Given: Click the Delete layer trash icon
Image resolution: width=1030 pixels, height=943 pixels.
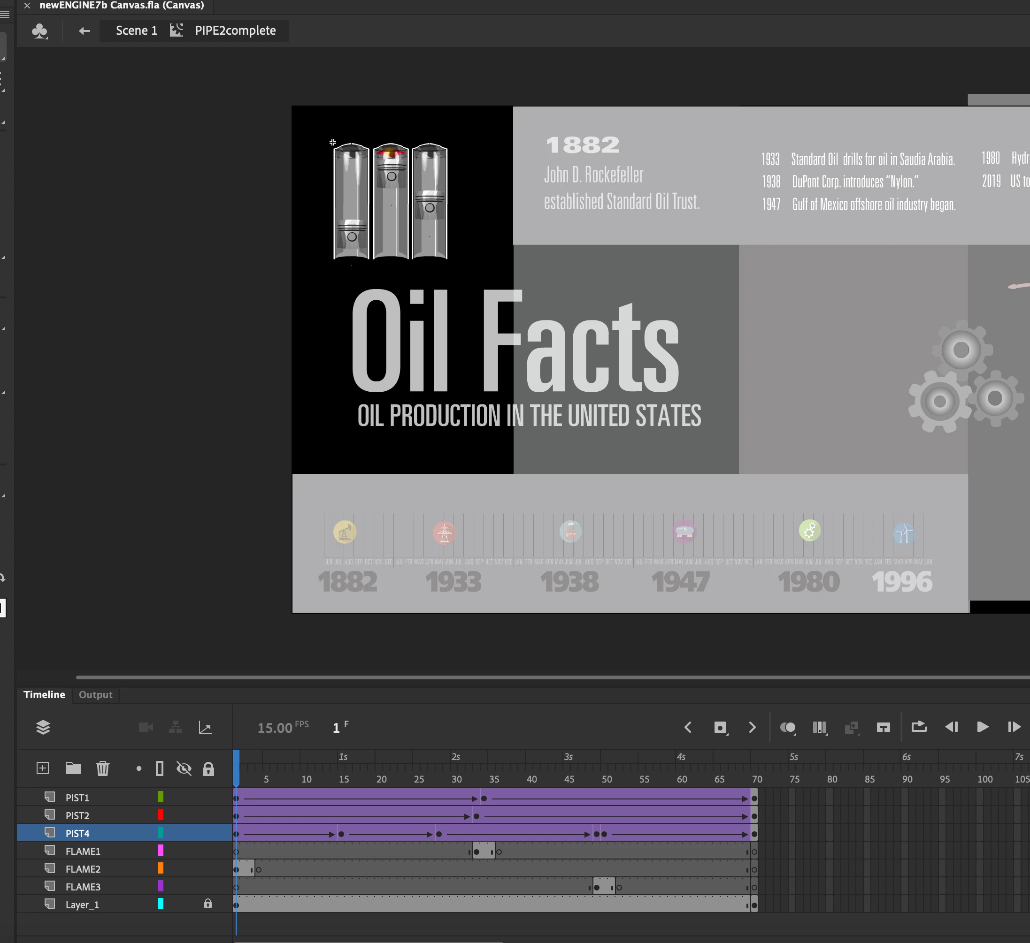Looking at the screenshot, I should click(103, 768).
